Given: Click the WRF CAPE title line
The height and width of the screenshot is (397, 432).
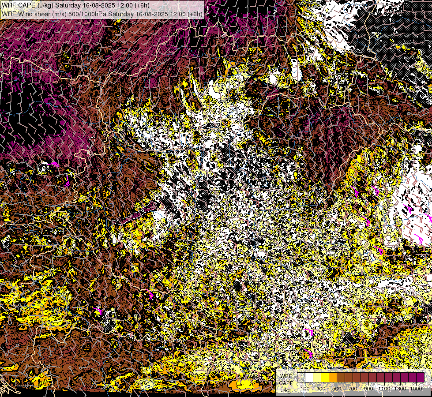Looking at the screenshot, I should tap(76, 5).
